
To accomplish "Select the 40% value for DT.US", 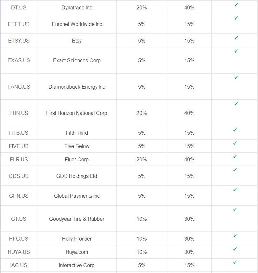I will pyautogui.click(x=189, y=8).
